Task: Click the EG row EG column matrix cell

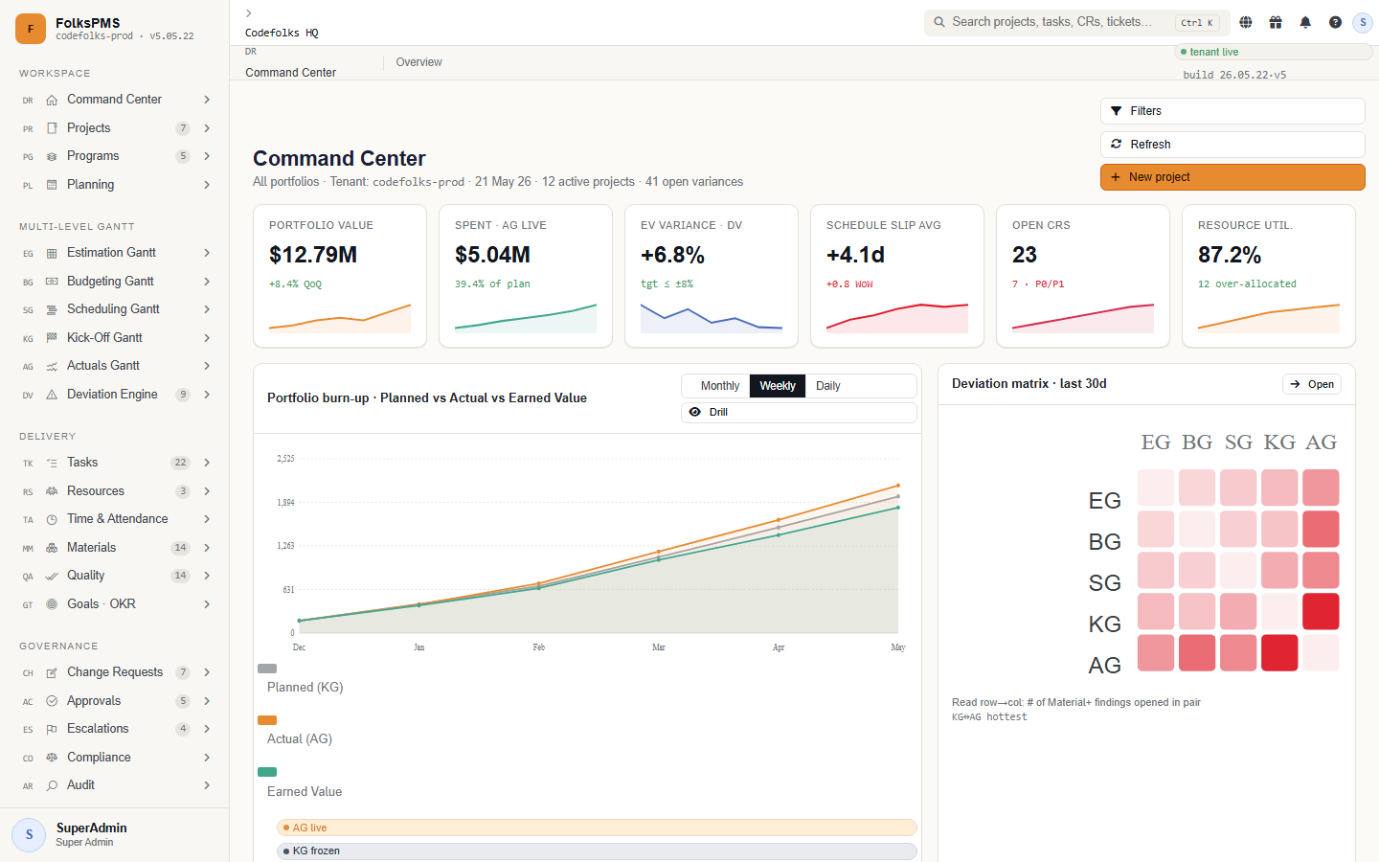Action: 1156,488
